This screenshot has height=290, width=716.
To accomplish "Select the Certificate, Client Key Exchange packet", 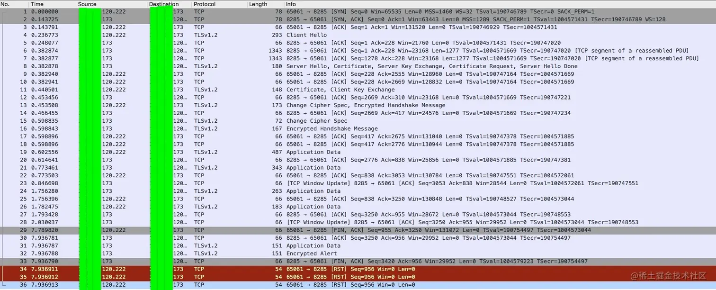I will 358,90.
